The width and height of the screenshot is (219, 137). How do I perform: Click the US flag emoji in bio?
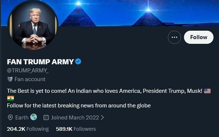pos(207,91)
